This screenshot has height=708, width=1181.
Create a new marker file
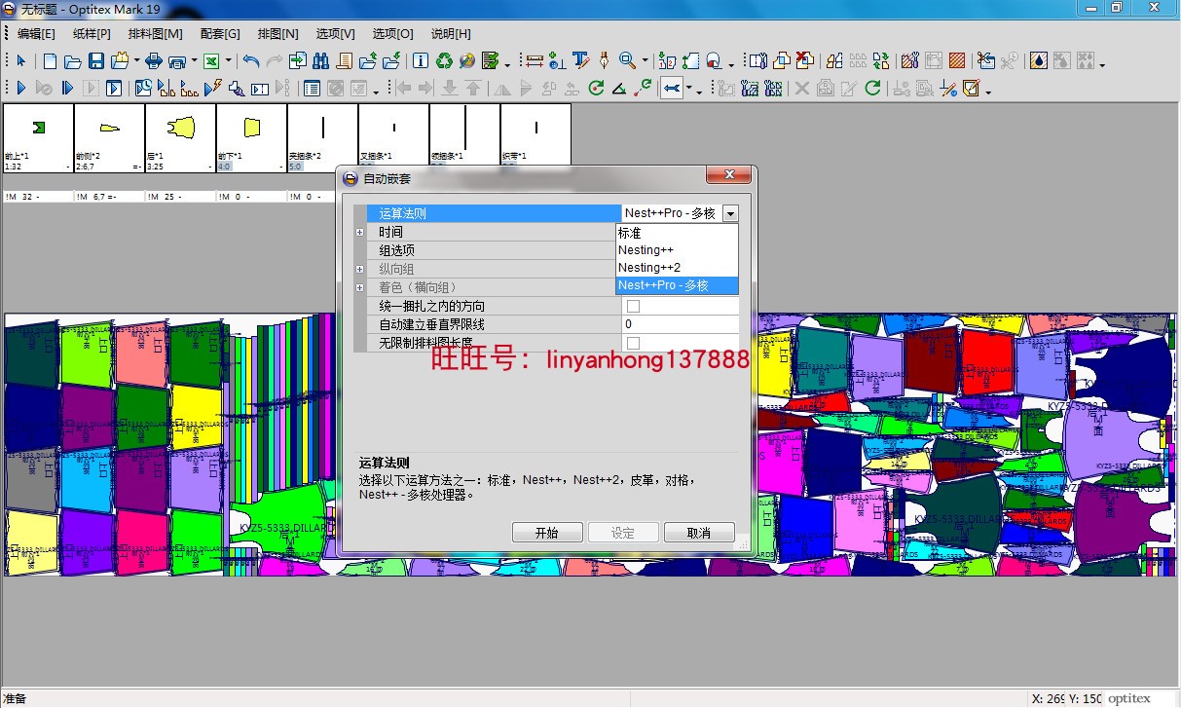(50, 60)
